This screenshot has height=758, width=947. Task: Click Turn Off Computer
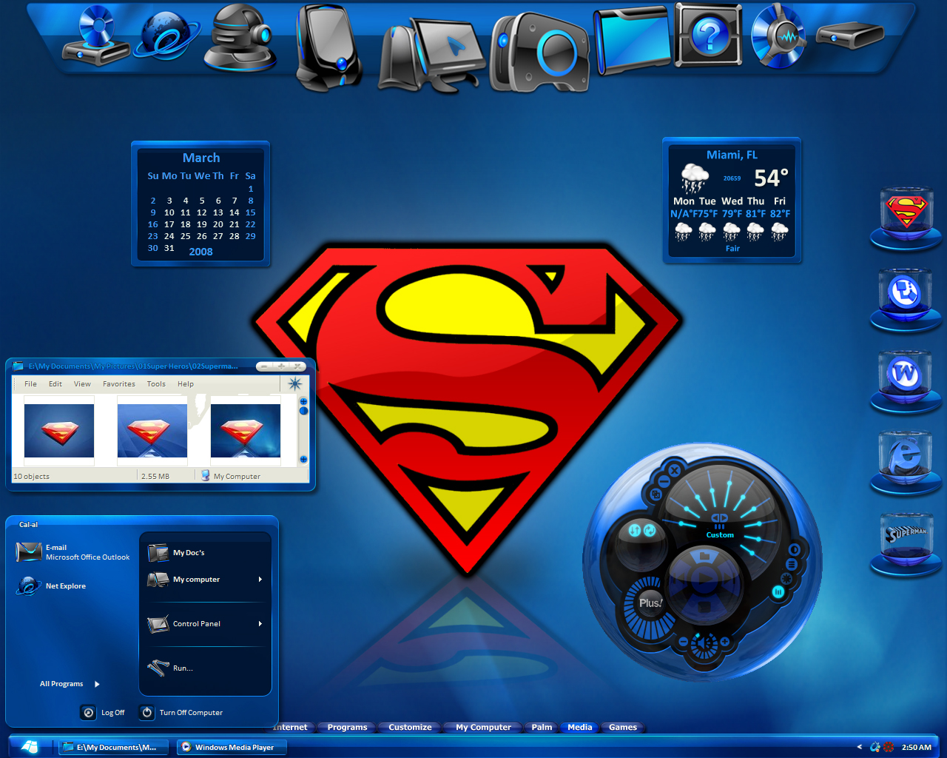pos(181,712)
